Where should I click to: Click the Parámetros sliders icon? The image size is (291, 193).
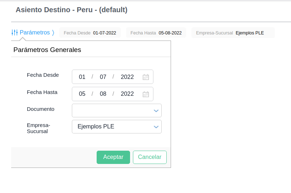coord(15,33)
